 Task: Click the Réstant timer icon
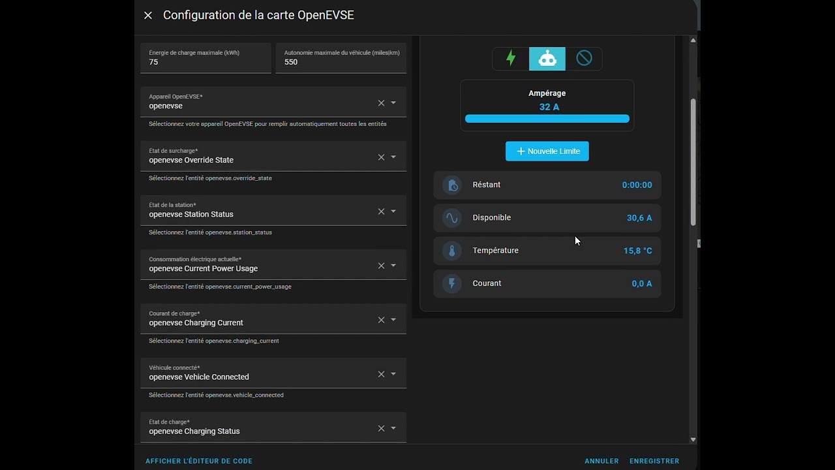point(451,185)
